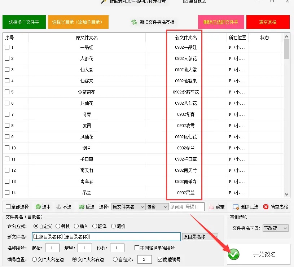Choose the 自定义 numbering position radio
The image size is (294, 267).
point(115,259)
